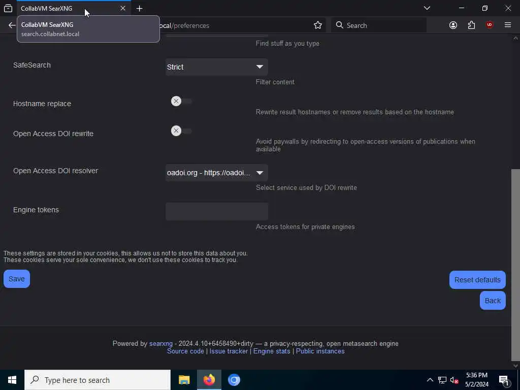
Task: Open File Explorer from the taskbar
Action: tap(184, 380)
